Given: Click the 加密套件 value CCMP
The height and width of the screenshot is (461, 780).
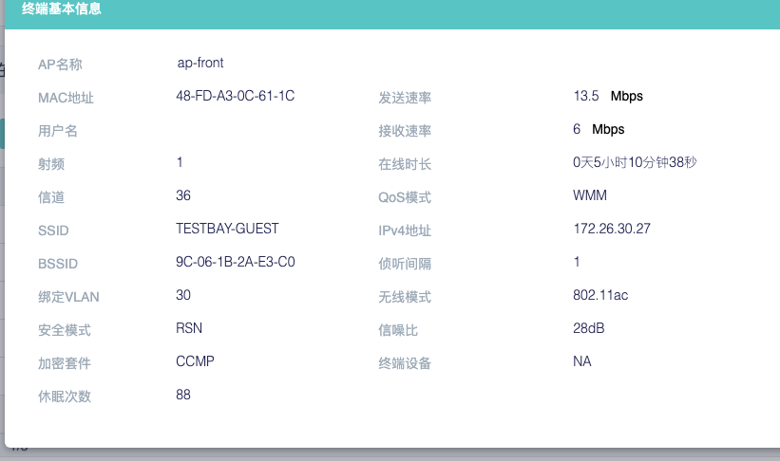Looking at the screenshot, I should [x=194, y=361].
